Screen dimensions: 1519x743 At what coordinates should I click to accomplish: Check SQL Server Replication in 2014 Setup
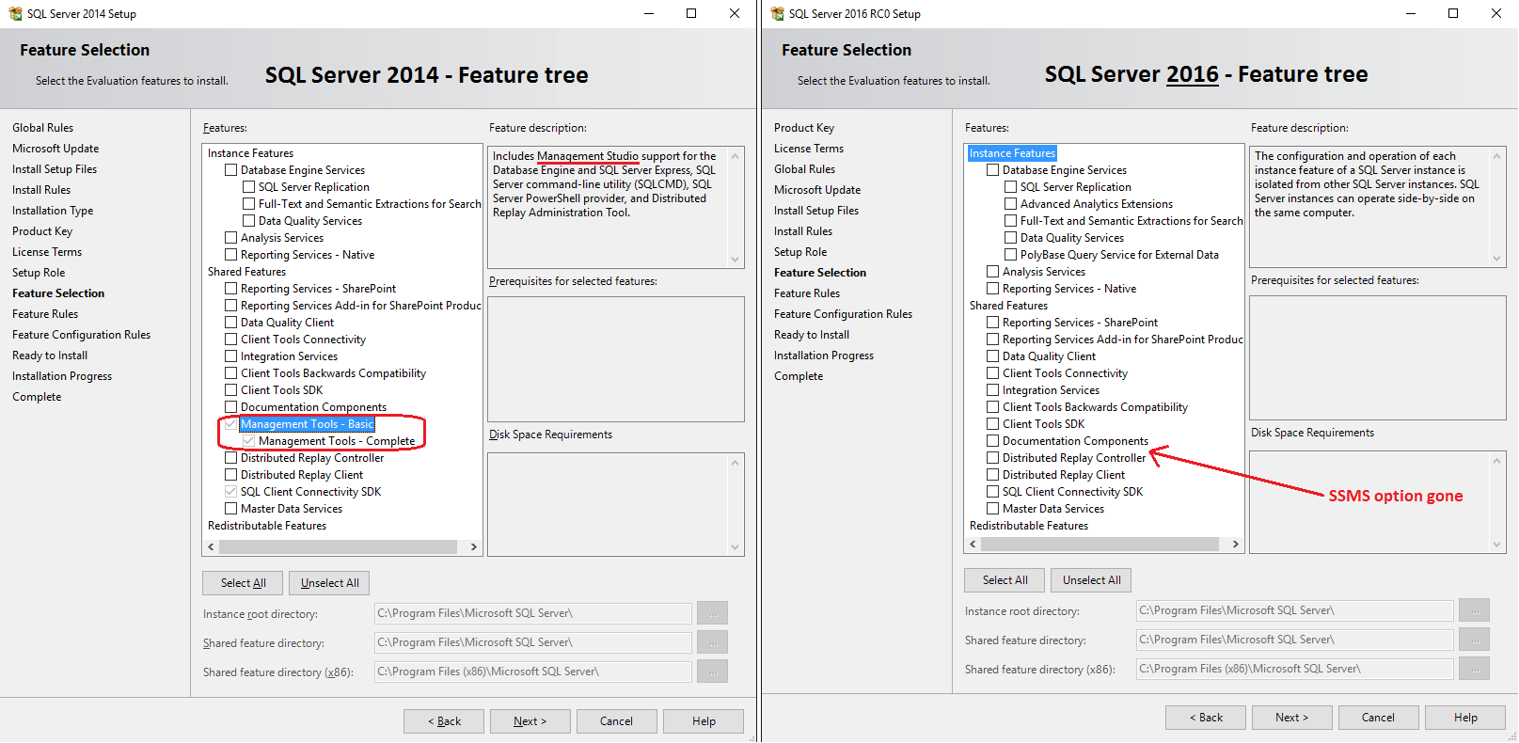click(x=248, y=187)
